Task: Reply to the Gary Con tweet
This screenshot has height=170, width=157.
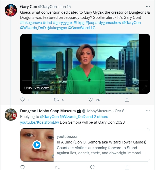Action: (23, 99)
